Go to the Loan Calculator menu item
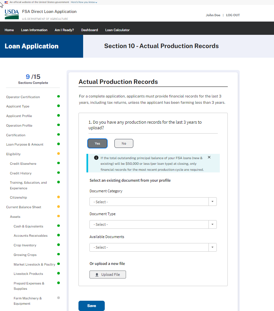This screenshot has width=274, height=311. pyautogui.click(x=117, y=30)
